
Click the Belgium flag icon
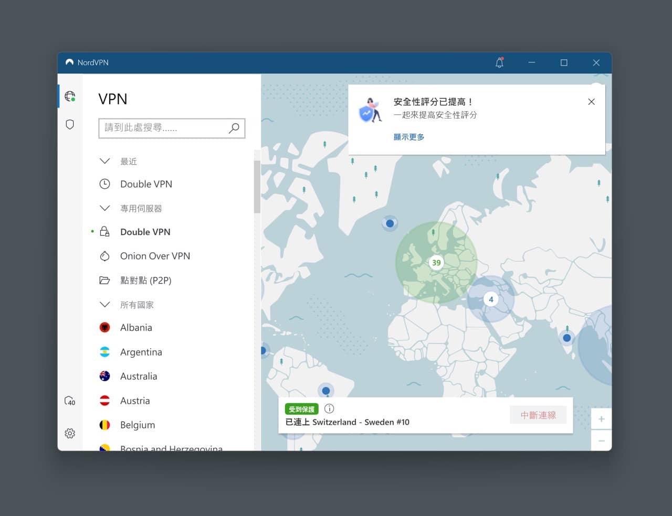pos(105,425)
